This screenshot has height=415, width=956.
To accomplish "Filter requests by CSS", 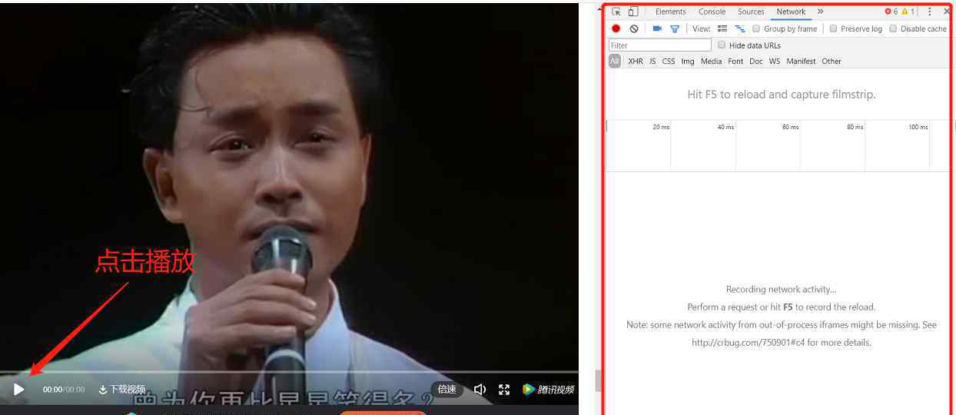I will pos(669,61).
